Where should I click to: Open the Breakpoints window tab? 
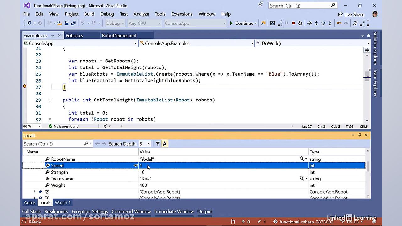tap(56, 211)
